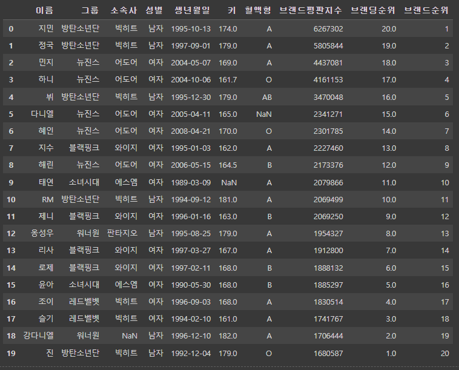The width and height of the screenshot is (459, 370).
Task: Click the brand score 4161153
Action: [x=328, y=80]
